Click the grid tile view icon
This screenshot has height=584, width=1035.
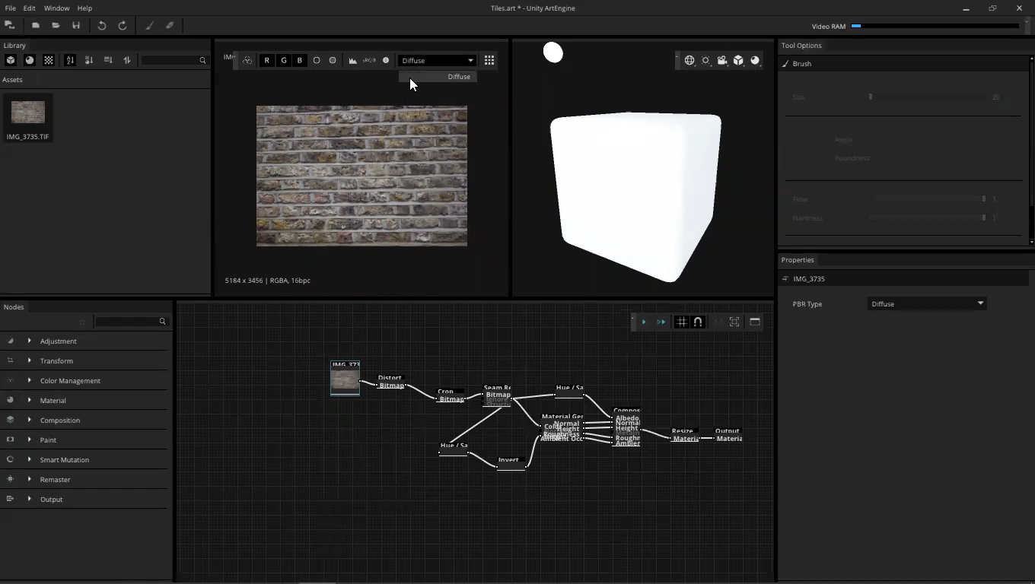pyautogui.click(x=489, y=60)
